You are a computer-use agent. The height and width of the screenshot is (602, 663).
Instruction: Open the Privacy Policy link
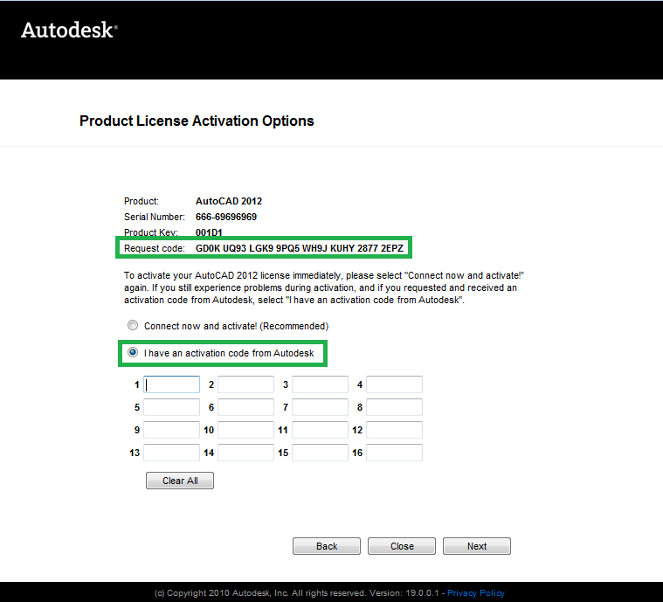476,593
